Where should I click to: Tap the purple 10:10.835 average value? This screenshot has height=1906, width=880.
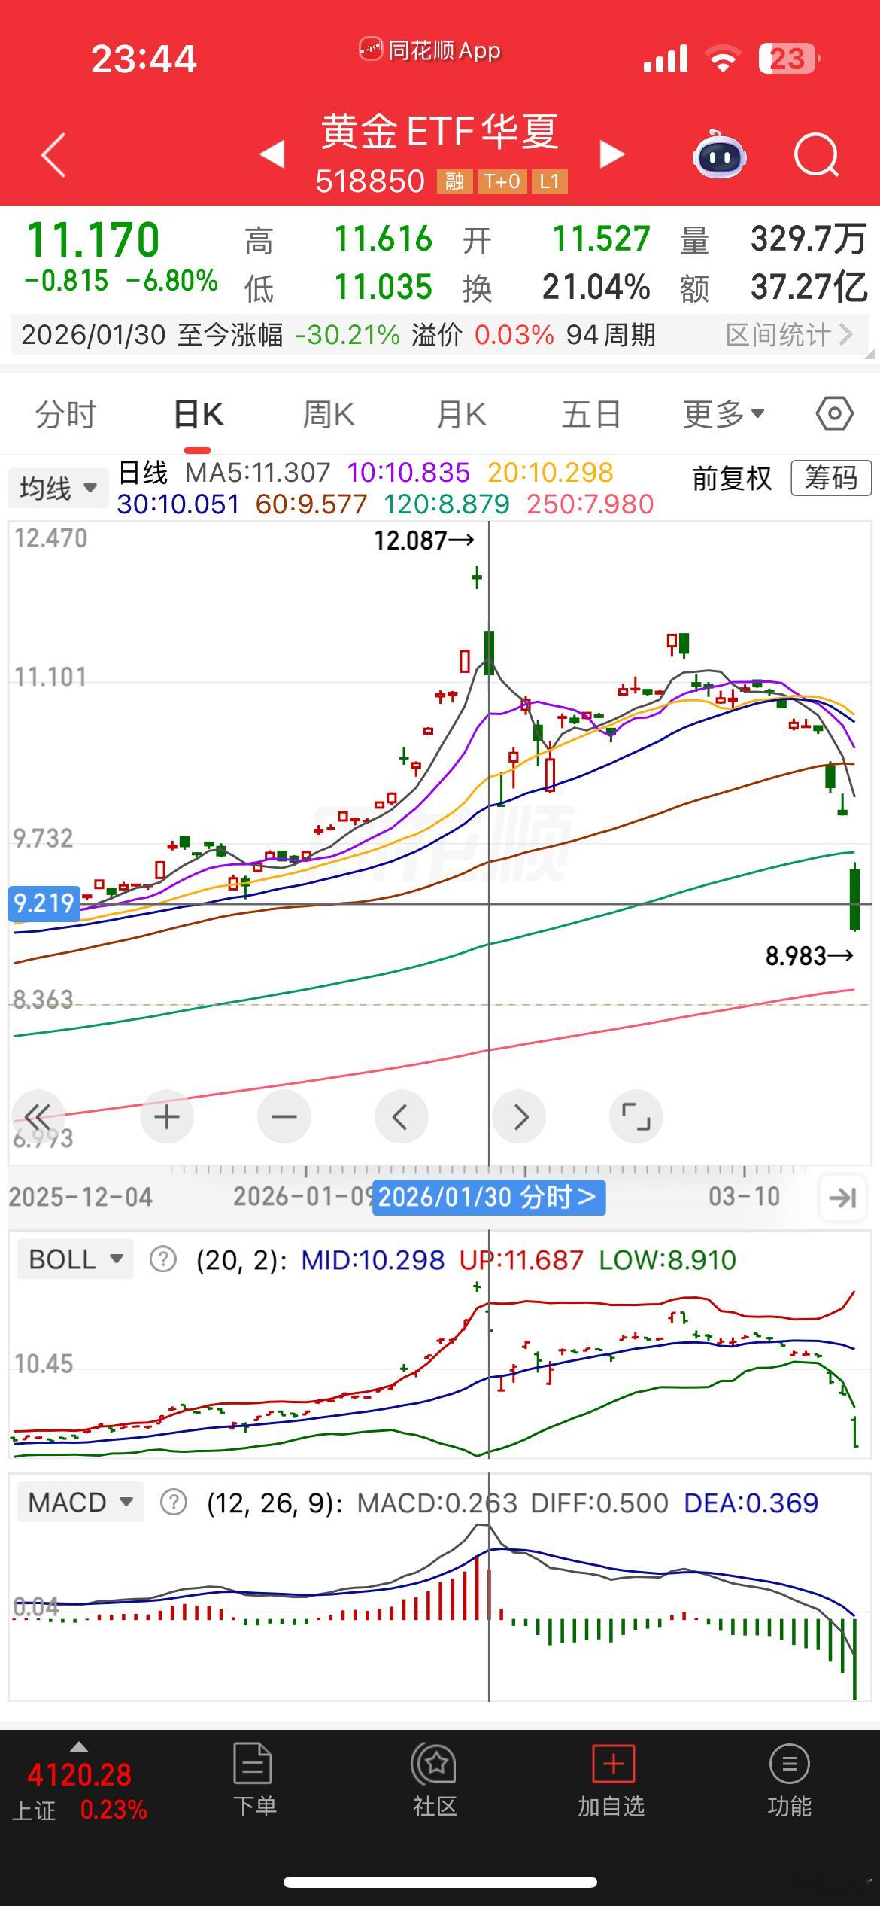coord(408,473)
